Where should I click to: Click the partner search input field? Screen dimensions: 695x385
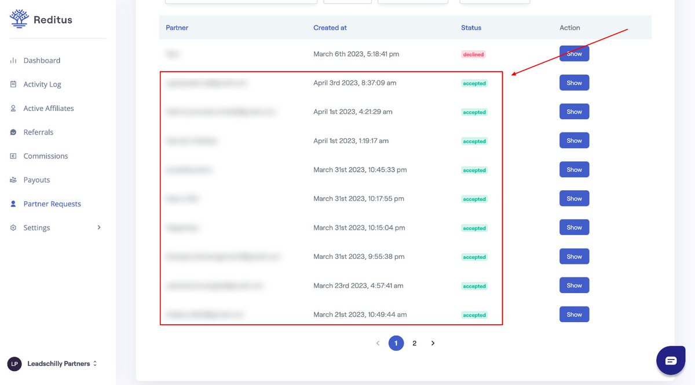pyautogui.click(x=240, y=1)
